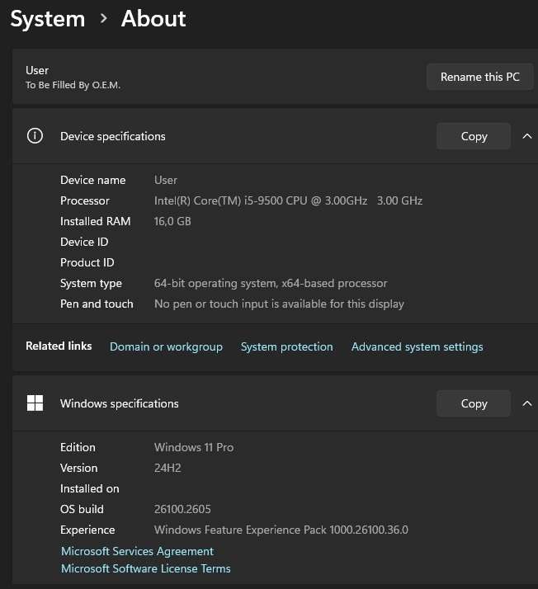Click the Pen and touch label

point(97,304)
